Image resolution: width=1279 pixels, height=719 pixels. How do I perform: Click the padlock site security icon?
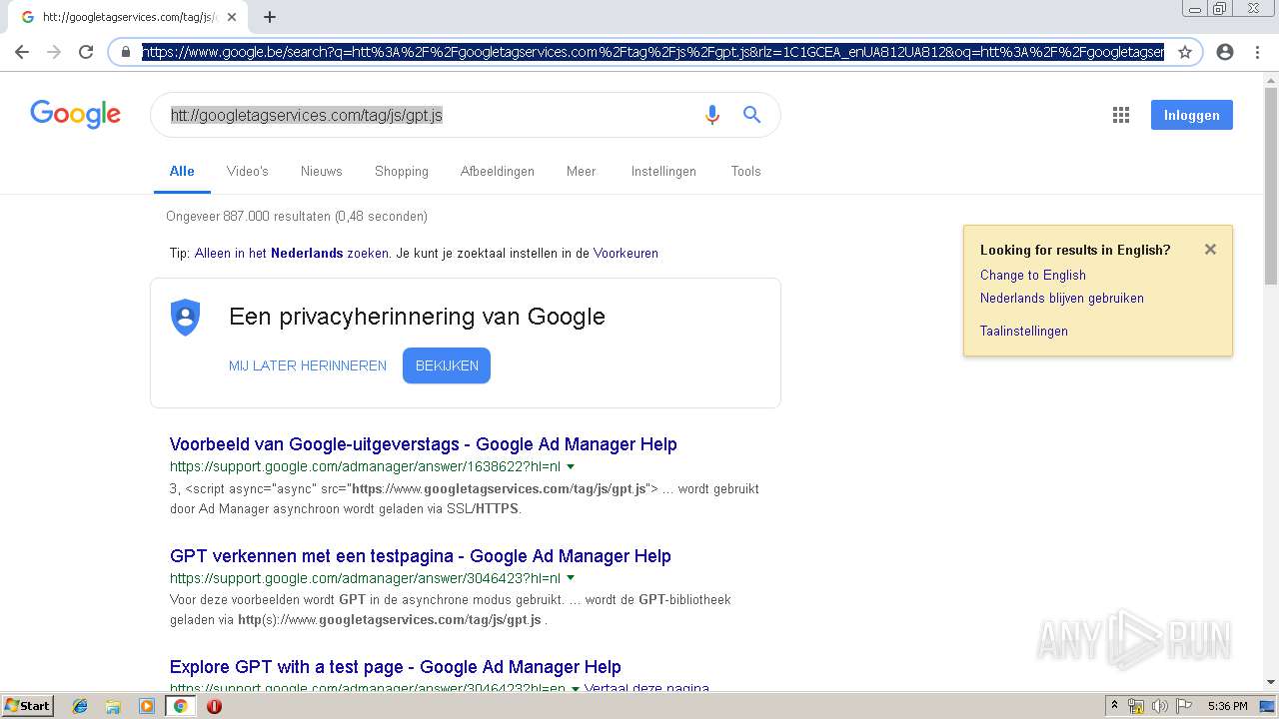pyautogui.click(x=126, y=52)
